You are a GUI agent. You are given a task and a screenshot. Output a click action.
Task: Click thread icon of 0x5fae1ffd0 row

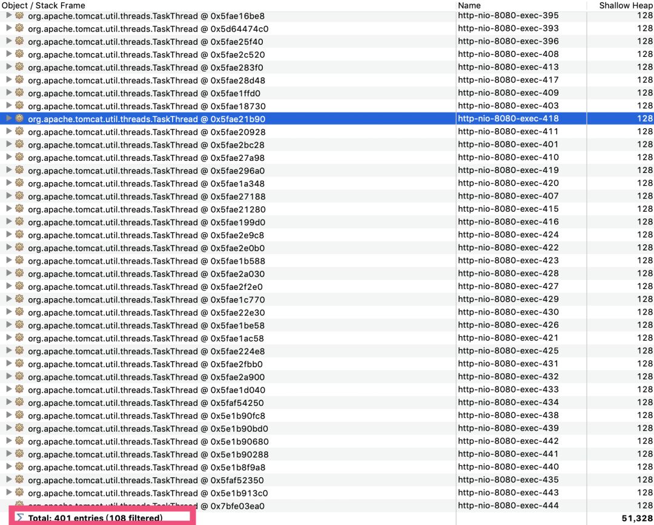(x=19, y=93)
